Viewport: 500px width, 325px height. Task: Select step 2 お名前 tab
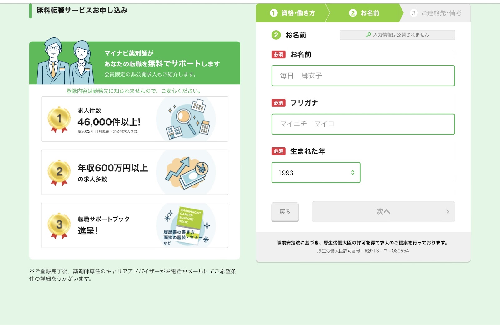(364, 13)
